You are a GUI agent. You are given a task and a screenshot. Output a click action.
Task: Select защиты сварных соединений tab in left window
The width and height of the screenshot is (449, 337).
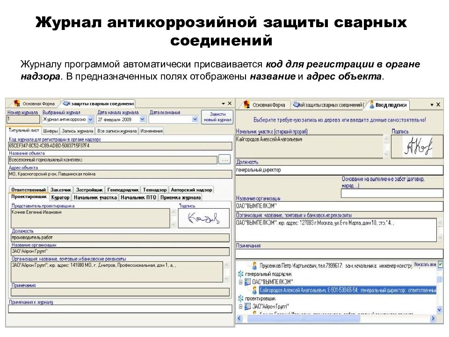(x=99, y=103)
